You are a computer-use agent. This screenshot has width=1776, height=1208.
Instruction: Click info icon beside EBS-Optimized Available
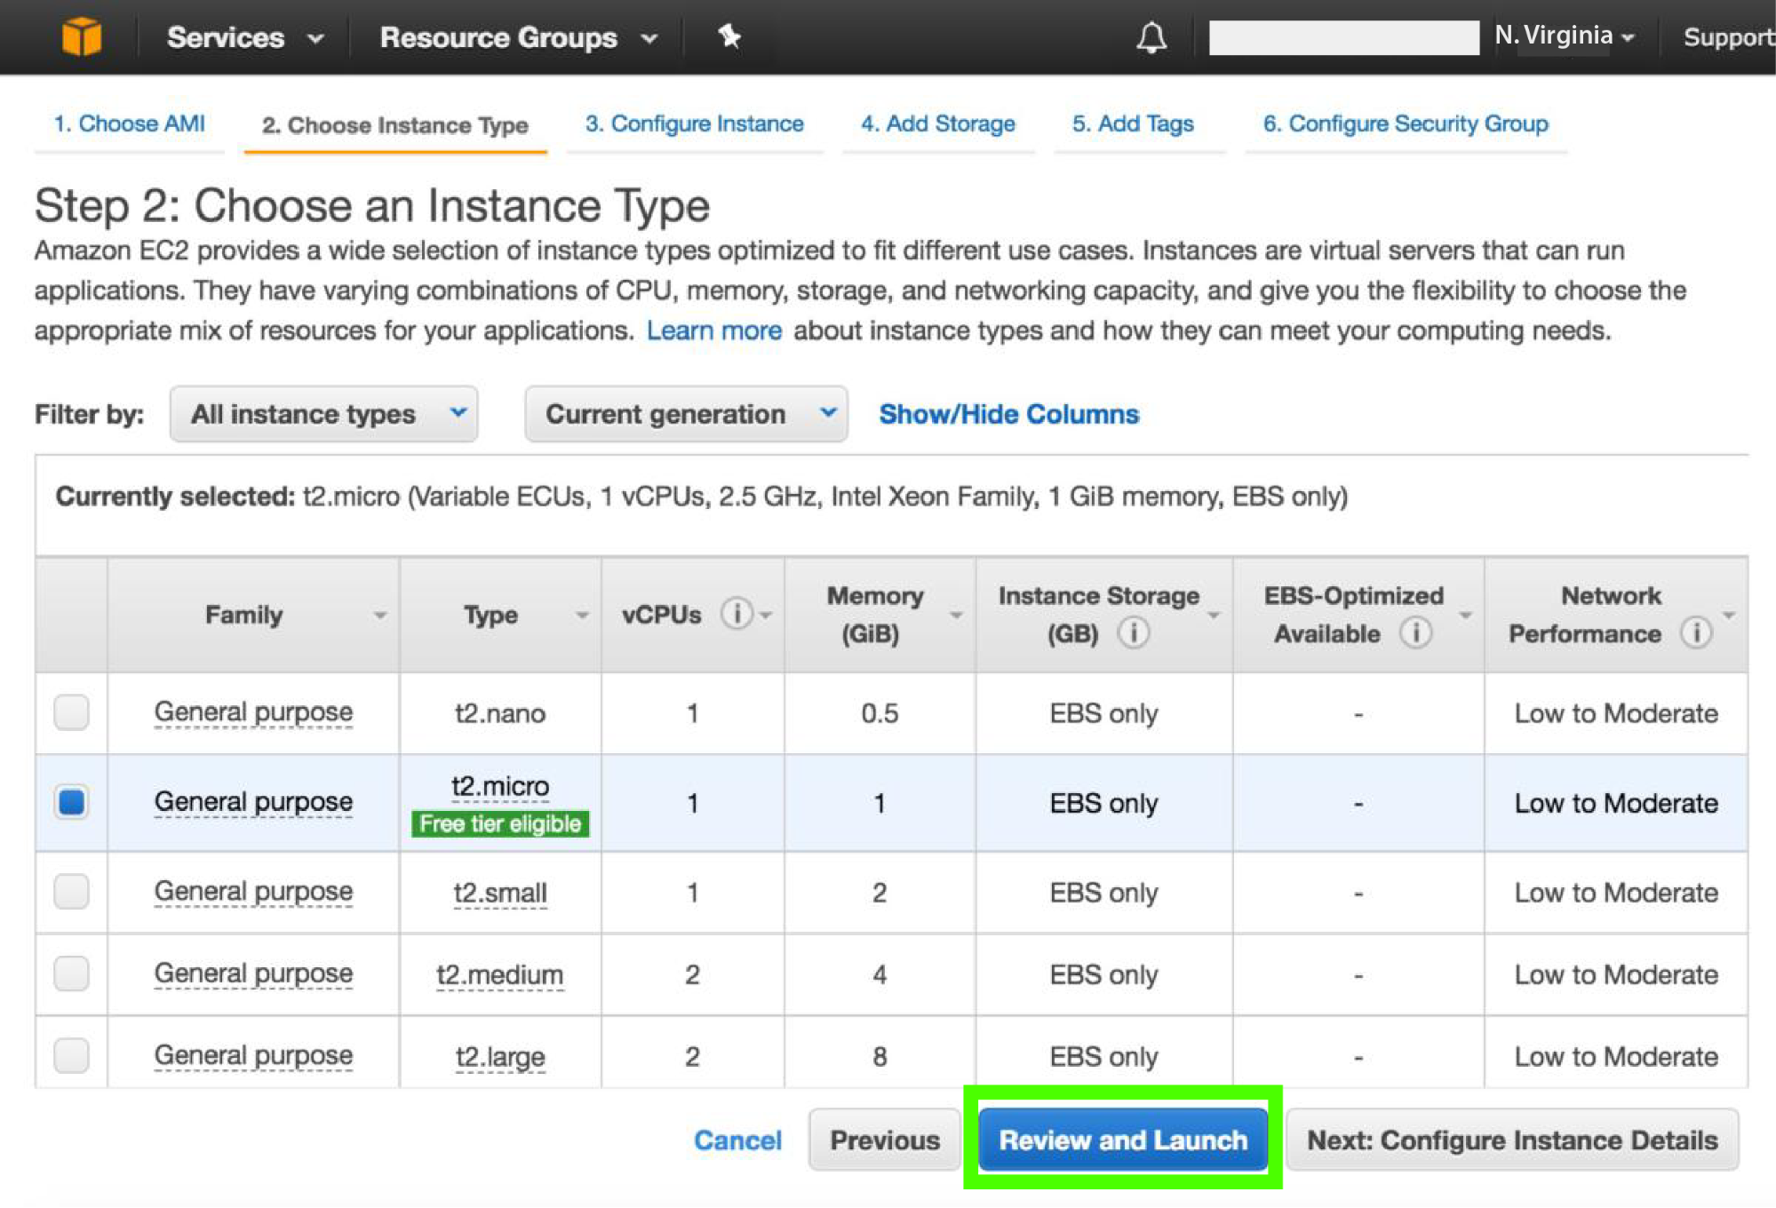[1415, 633]
